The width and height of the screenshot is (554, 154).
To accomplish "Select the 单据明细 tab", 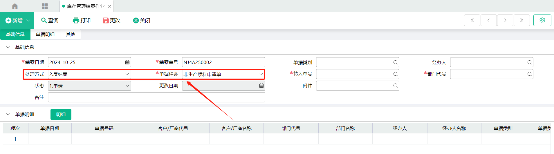I will coord(45,34).
